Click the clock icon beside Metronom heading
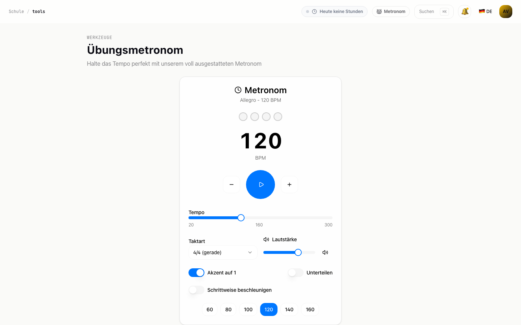 (x=238, y=90)
